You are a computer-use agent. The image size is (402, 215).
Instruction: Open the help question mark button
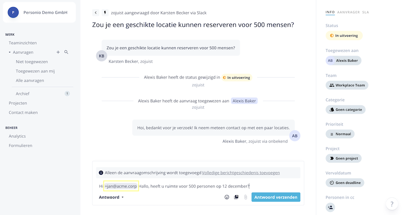pyautogui.click(x=392, y=204)
